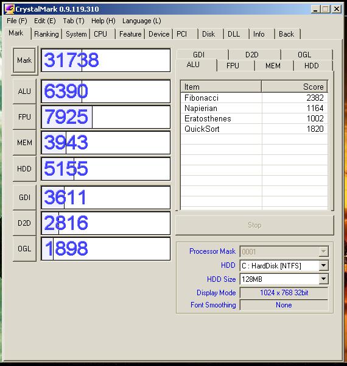Click the total Mark score 31738 bar
The height and width of the screenshot is (366, 347).
pos(106,60)
